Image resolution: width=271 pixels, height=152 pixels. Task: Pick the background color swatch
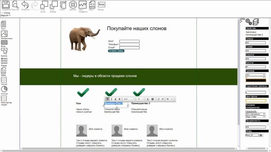[x=256, y=100]
